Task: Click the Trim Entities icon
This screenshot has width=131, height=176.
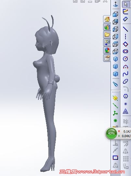Action: pos(125,122)
